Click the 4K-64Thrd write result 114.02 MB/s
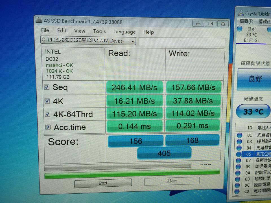 [x=193, y=113]
